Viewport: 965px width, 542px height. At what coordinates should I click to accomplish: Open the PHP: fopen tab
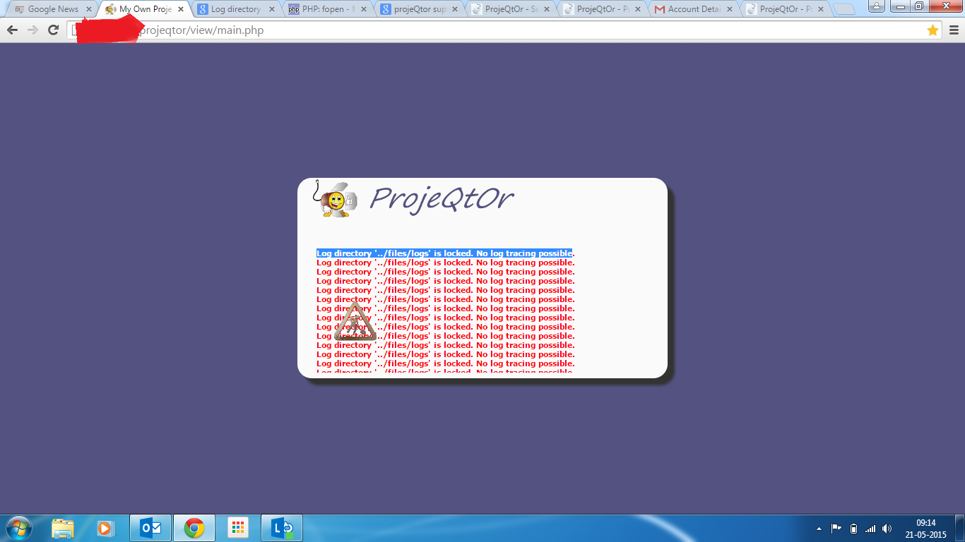[x=327, y=9]
